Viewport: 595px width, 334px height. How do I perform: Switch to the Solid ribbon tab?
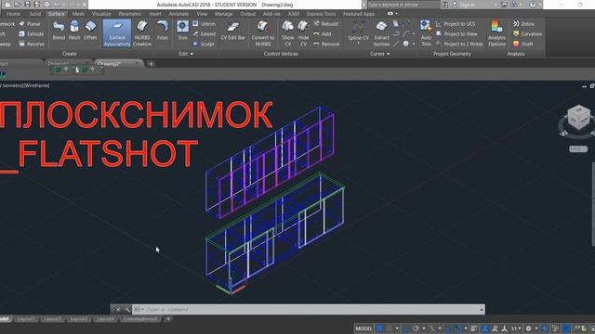coord(35,14)
